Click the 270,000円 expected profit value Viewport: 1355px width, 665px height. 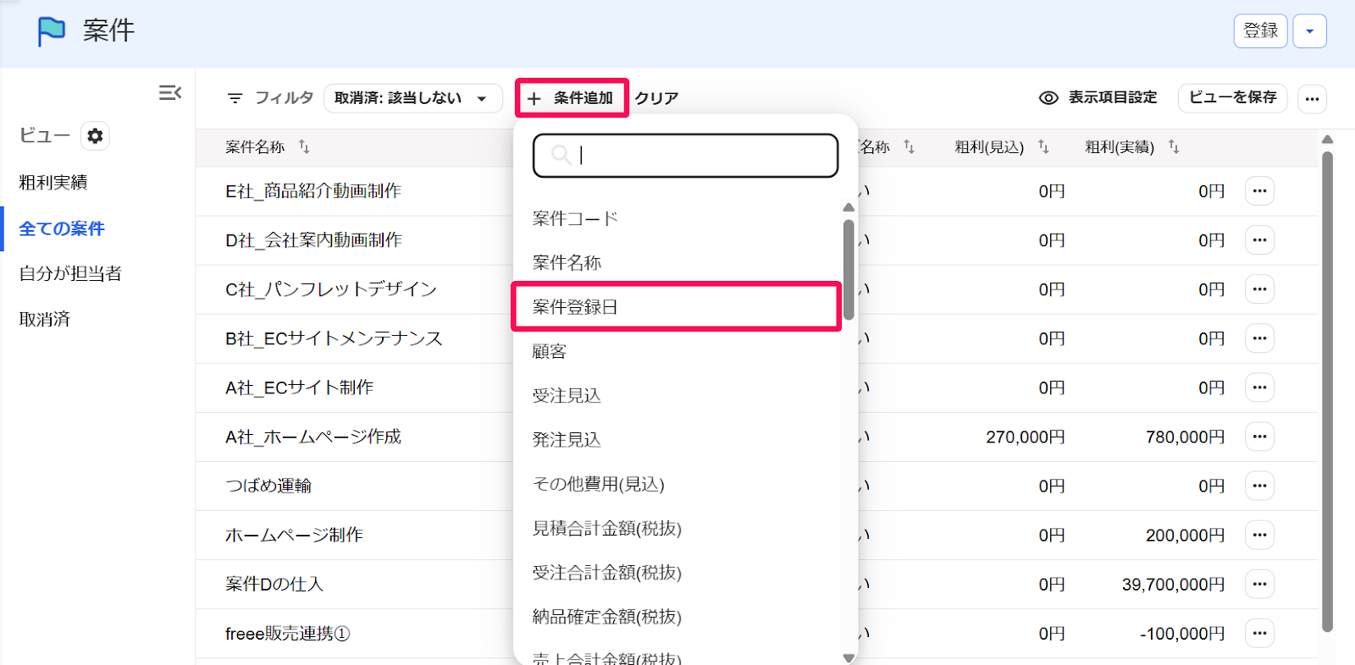point(1026,437)
